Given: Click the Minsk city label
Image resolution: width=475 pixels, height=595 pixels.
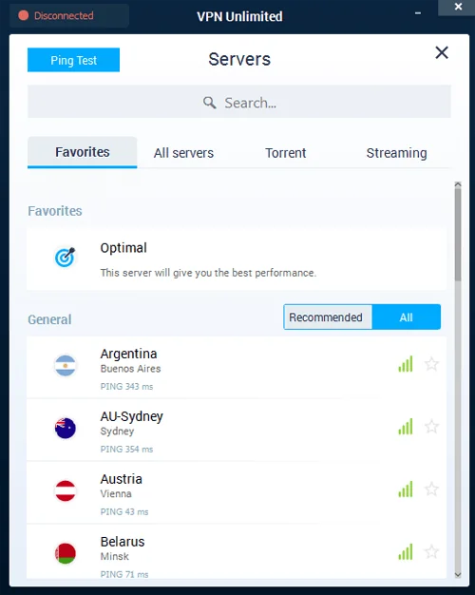Looking at the screenshot, I should [115, 556].
